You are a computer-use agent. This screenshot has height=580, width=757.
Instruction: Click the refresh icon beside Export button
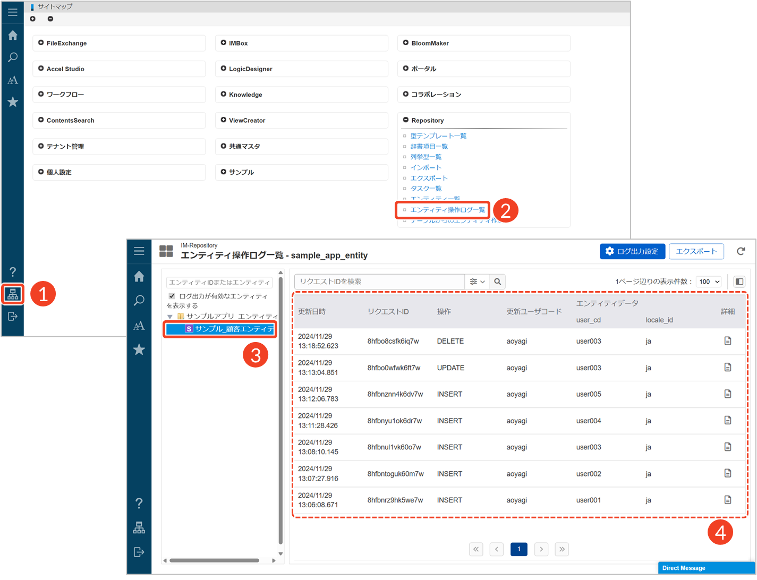point(741,251)
